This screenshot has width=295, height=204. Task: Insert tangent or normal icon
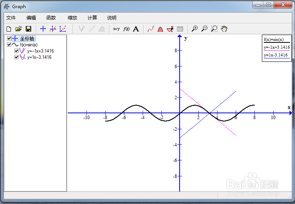pyautogui.click(x=82, y=29)
